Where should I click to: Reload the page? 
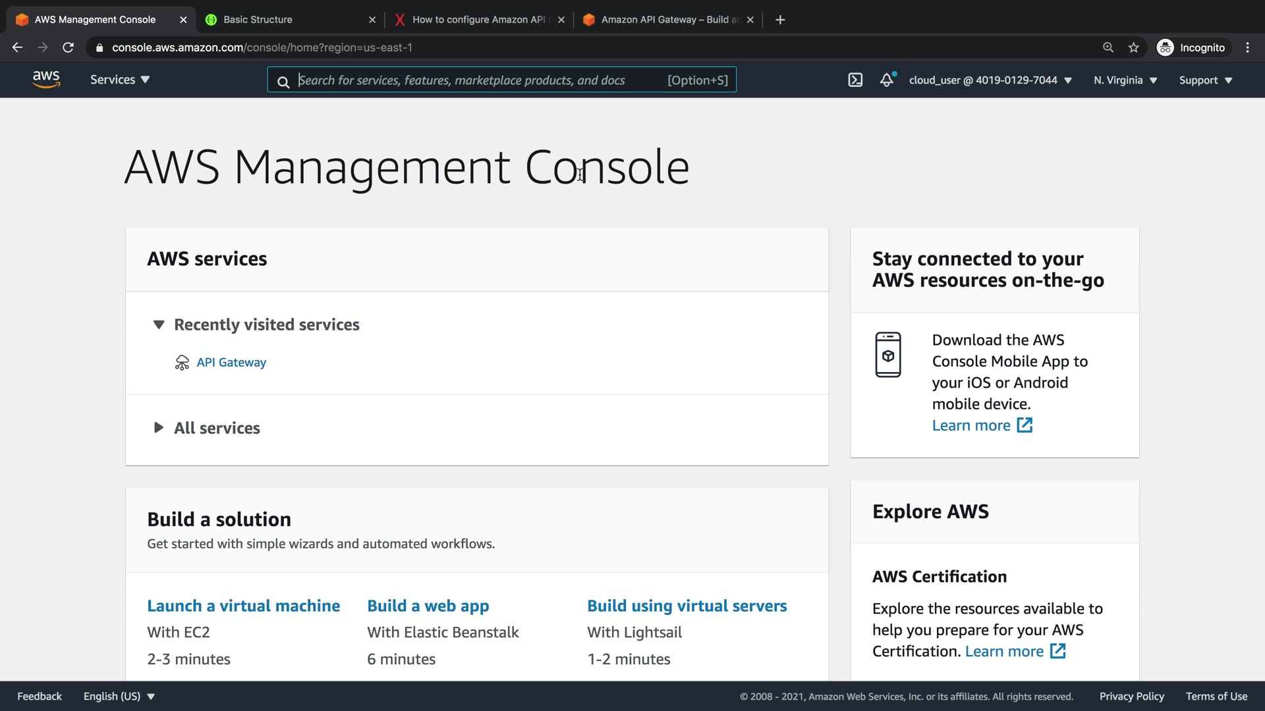[68, 47]
